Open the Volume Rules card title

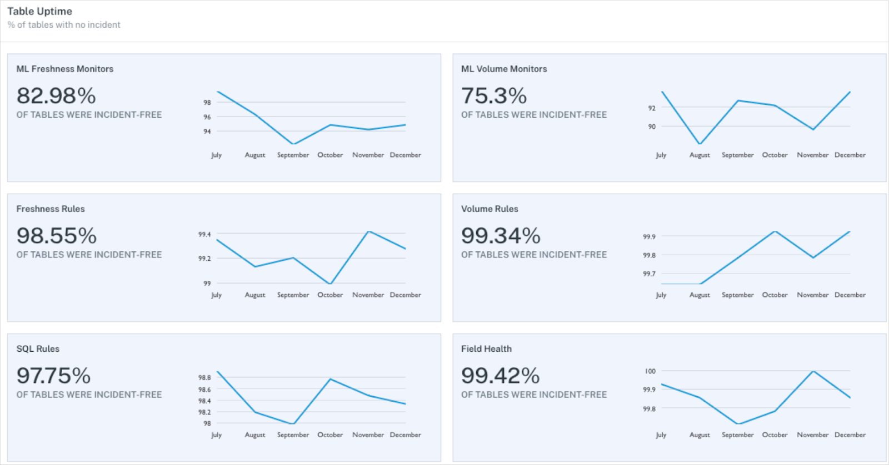point(490,209)
